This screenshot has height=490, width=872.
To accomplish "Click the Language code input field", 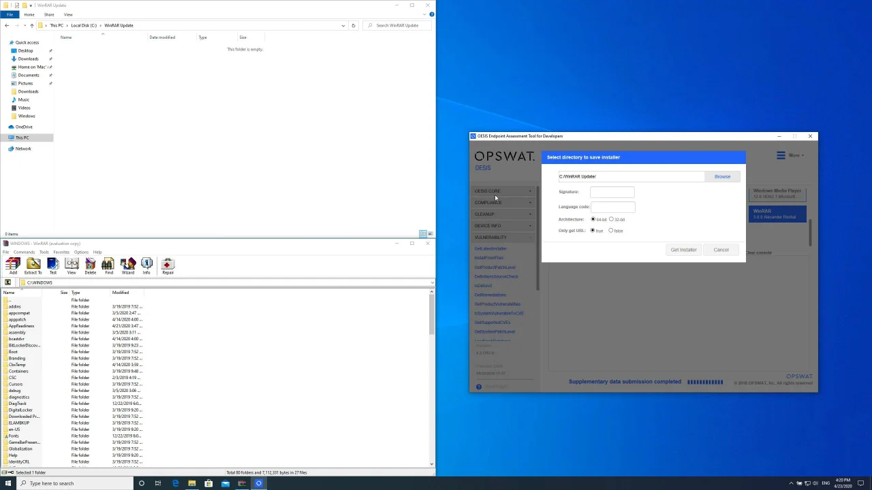I will 612,207.
